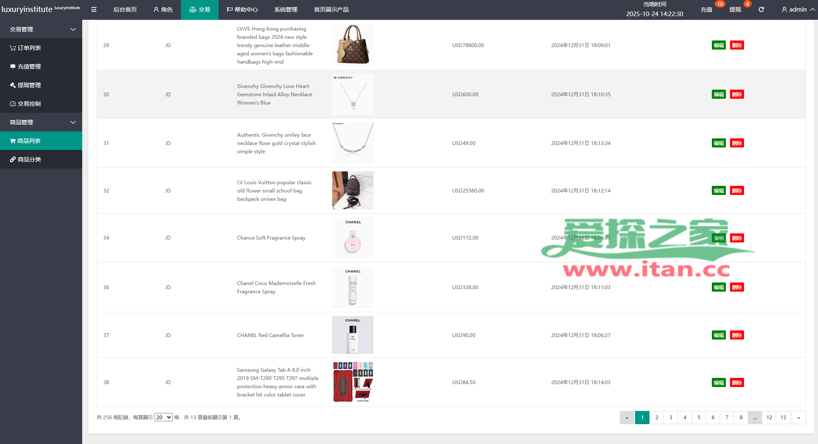The width and height of the screenshot is (818, 444).
Task: Open 订单列表 from the sidebar
Action: pyautogui.click(x=29, y=48)
